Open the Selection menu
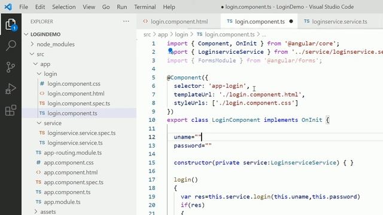This screenshot has height=215, width=383. [x=64, y=7]
